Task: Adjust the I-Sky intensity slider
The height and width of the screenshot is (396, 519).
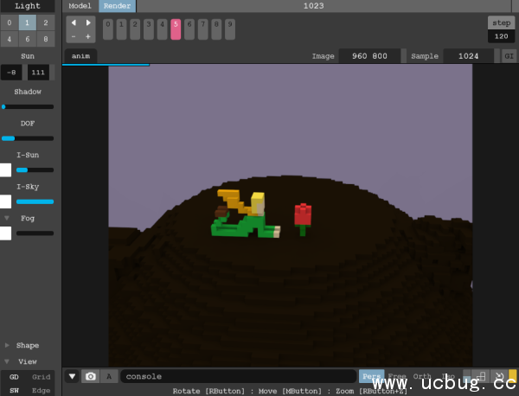Action: tap(35, 201)
